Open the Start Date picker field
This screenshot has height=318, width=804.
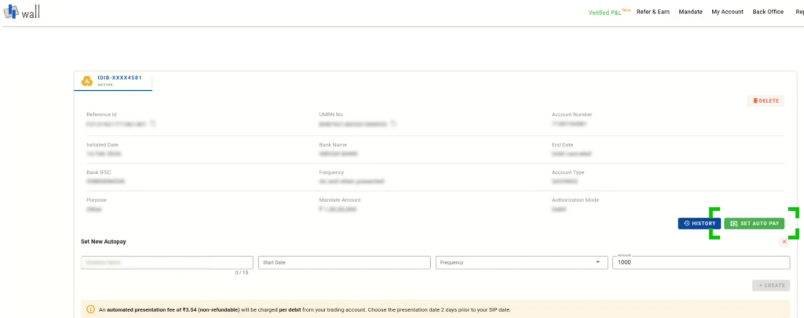click(x=344, y=262)
